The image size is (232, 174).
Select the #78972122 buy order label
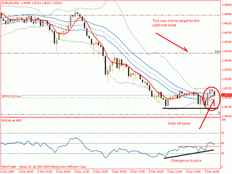(x=12, y=96)
